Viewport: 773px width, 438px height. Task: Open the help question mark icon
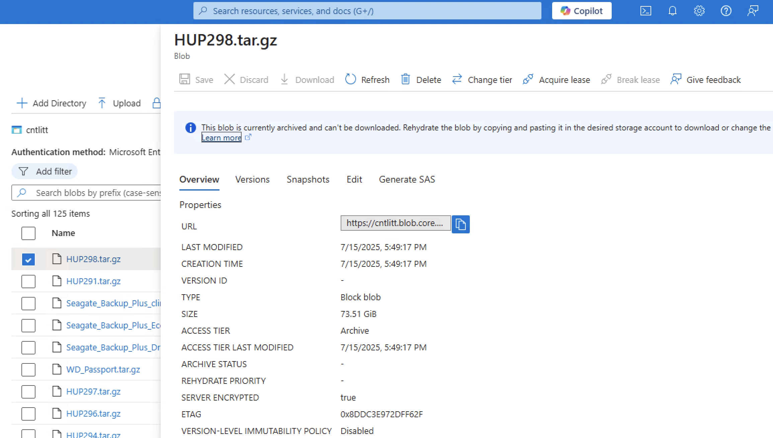726,11
